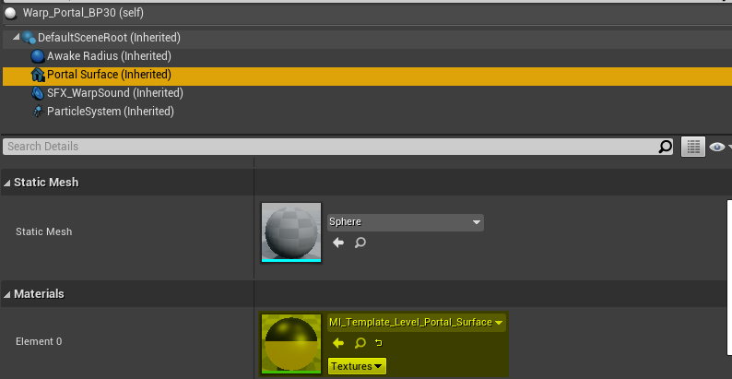Click the Sphere mesh thumbnail
The image size is (732, 379).
pos(291,232)
